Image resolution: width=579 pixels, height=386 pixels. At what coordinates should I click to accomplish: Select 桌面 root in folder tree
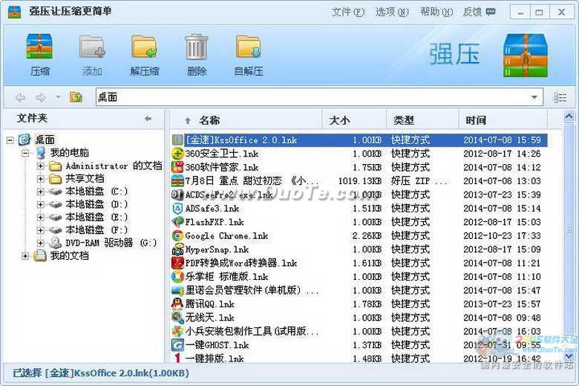(45, 140)
